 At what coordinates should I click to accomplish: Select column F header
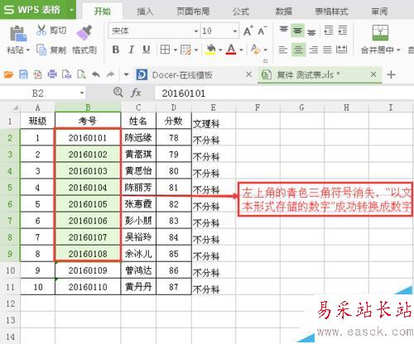coord(258,107)
